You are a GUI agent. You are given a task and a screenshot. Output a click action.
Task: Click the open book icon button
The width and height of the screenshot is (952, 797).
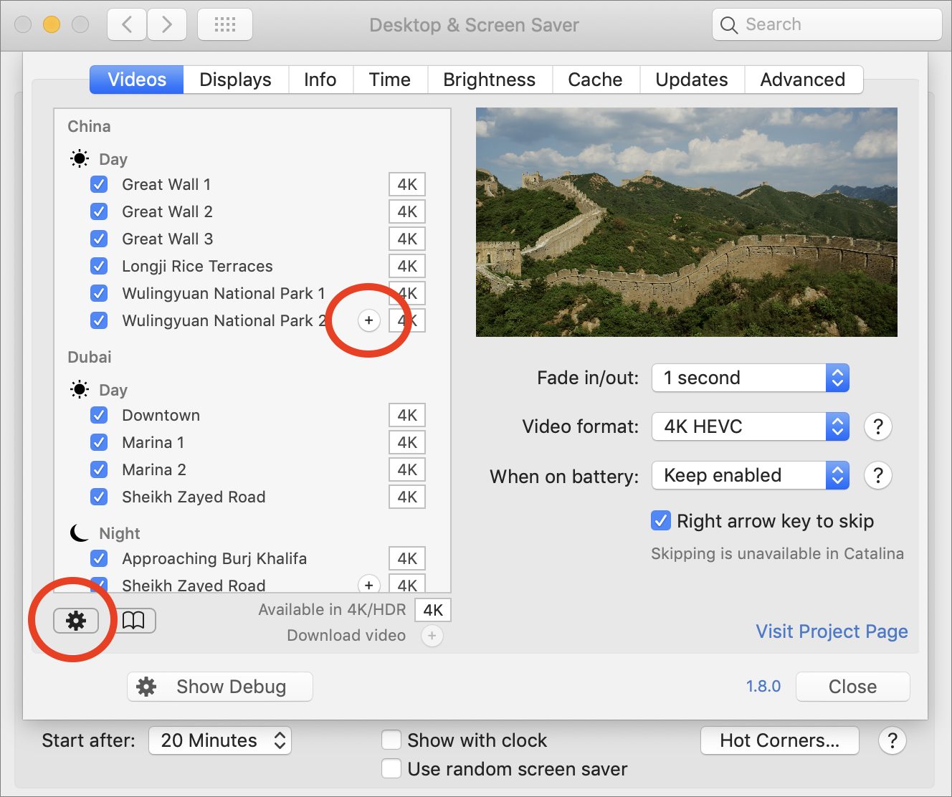pos(133,621)
